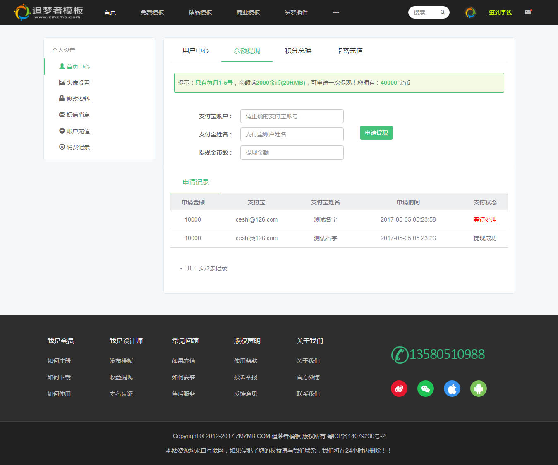Click the 追梦者模板 site logo
This screenshot has width=558, height=465.
[x=49, y=12]
